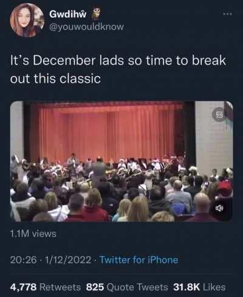View the 4,778 Retweets list
Image resolution: width=243 pixels, height=297 pixels.
[x=46, y=287]
